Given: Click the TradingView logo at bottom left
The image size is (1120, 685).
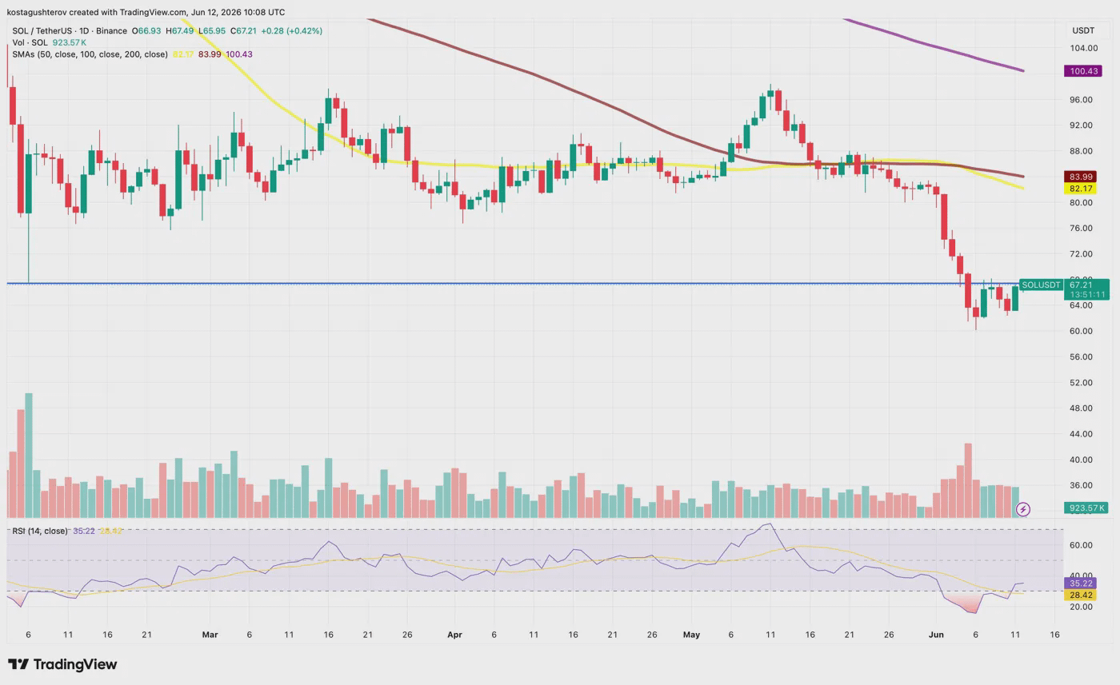Looking at the screenshot, I should (x=62, y=664).
